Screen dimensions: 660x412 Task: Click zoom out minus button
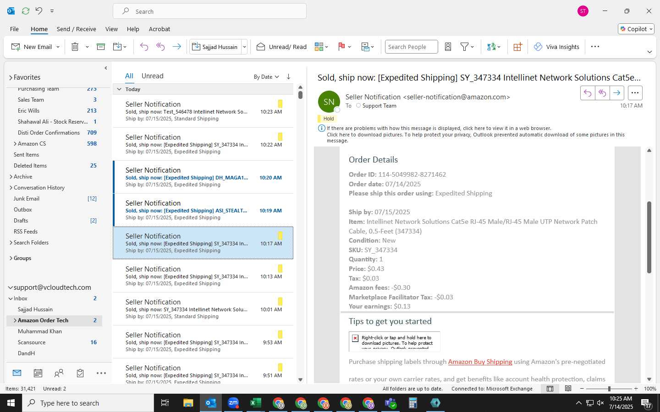tap(582, 389)
